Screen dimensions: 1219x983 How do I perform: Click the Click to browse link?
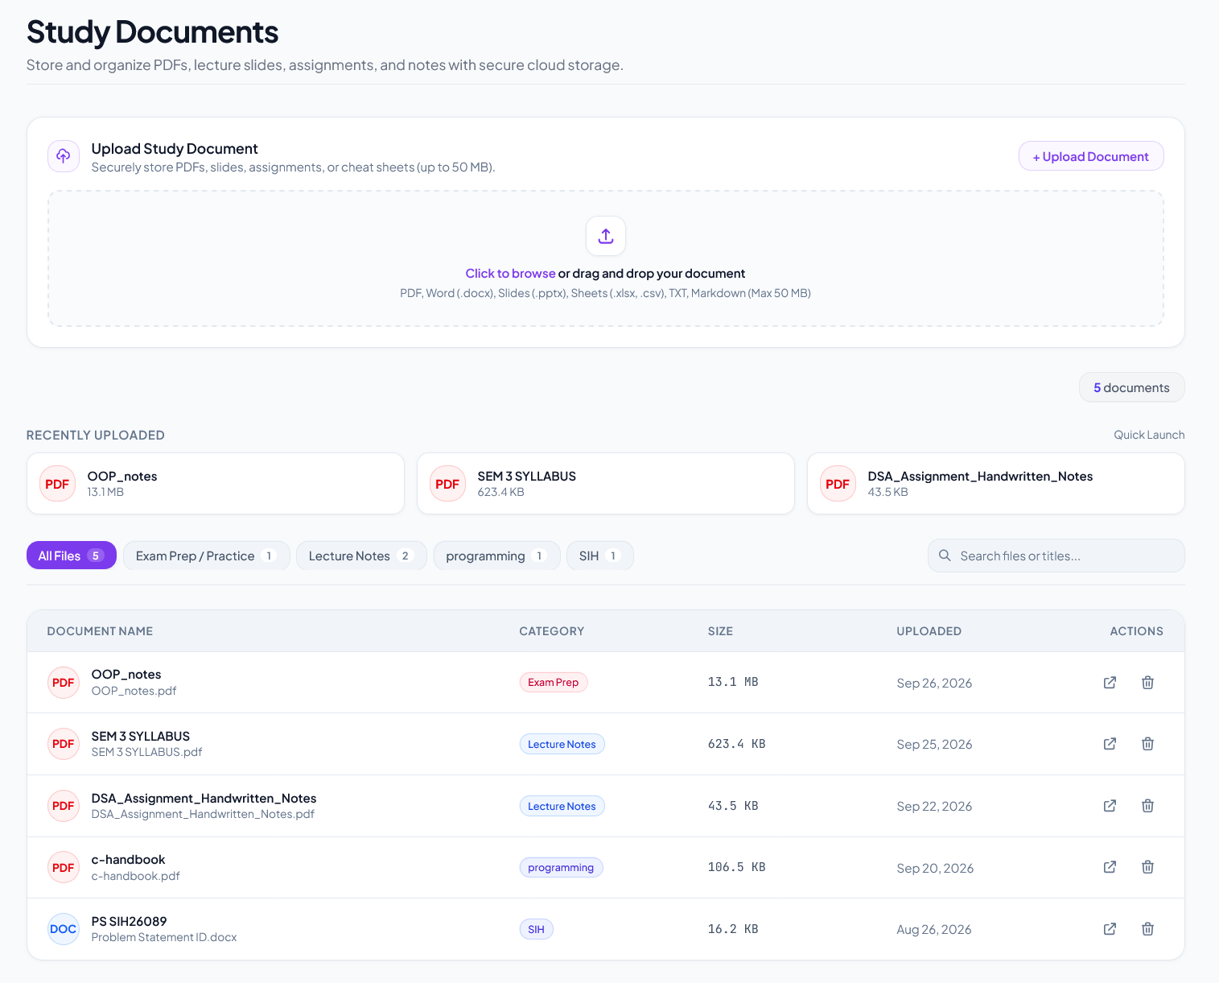click(510, 274)
